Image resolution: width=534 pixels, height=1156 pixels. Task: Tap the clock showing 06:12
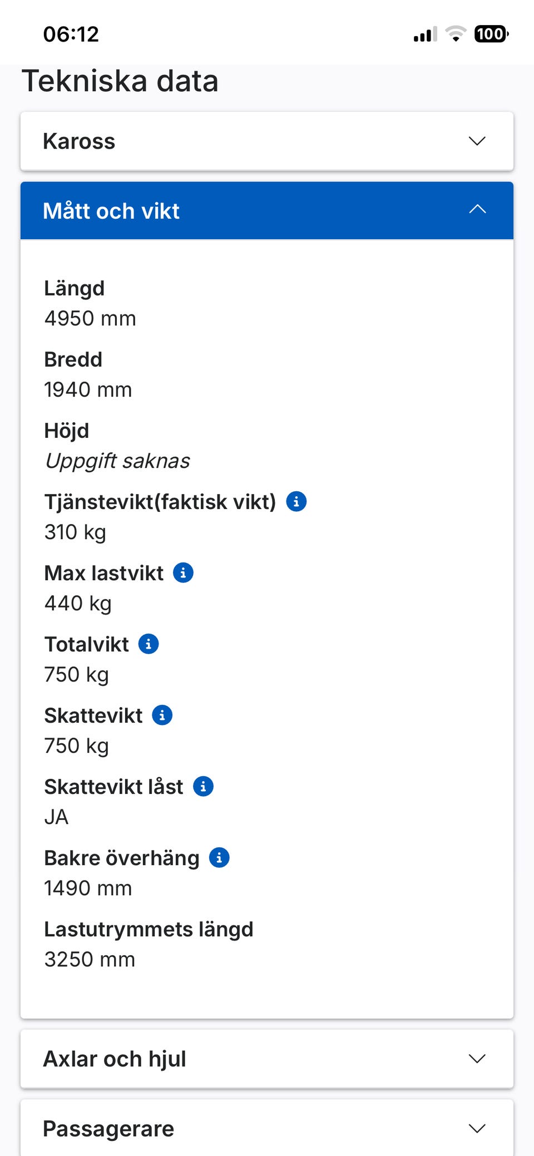tap(71, 34)
